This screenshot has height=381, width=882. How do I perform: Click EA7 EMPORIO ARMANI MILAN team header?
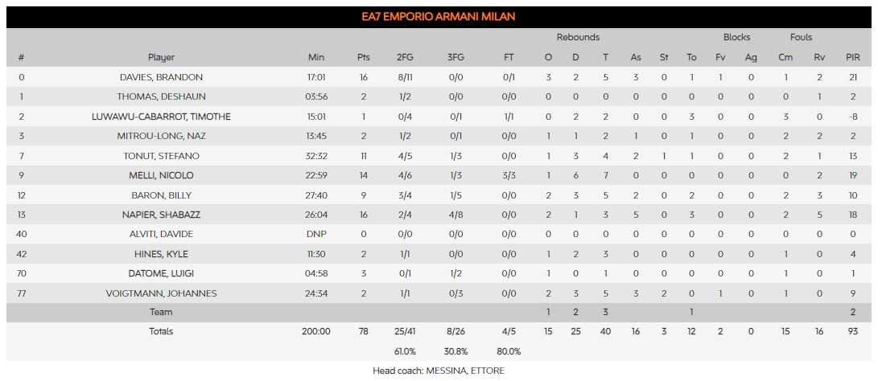(439, 16)
